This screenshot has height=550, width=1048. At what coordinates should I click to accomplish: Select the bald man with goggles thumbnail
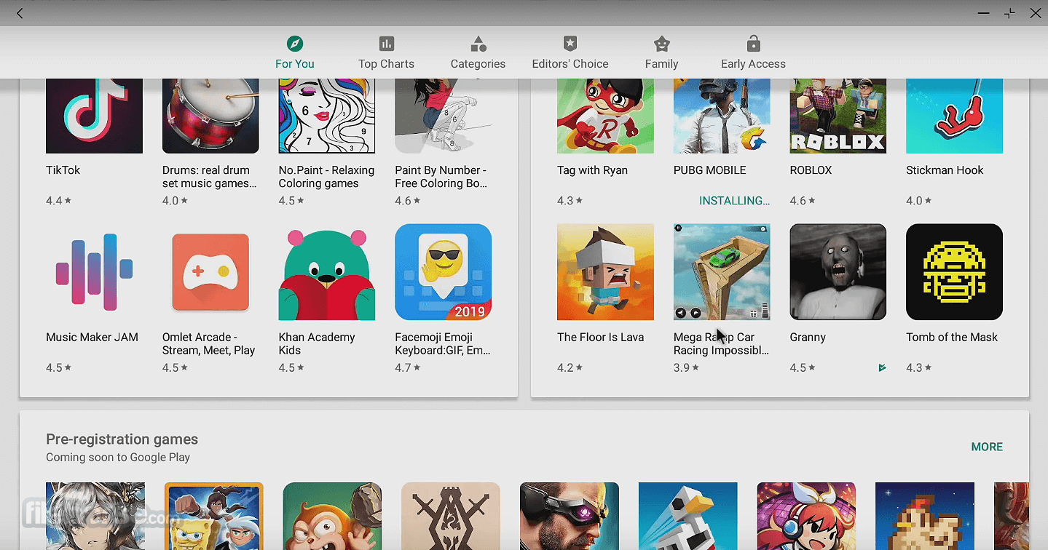570,516
